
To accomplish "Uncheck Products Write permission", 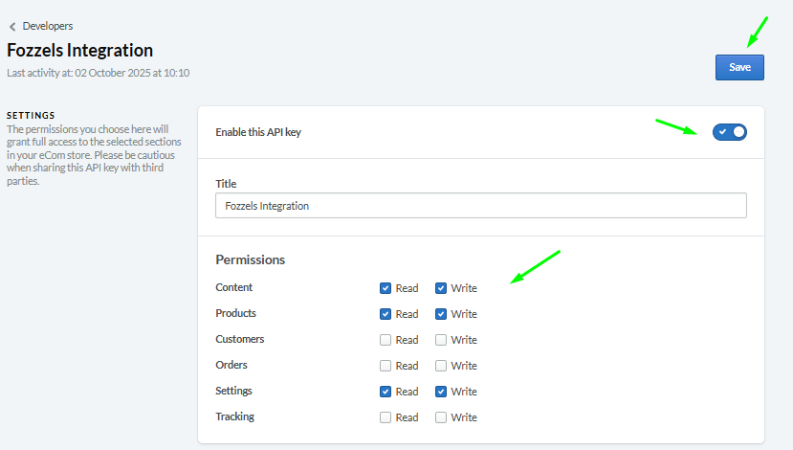I will (x=441, y=314).
